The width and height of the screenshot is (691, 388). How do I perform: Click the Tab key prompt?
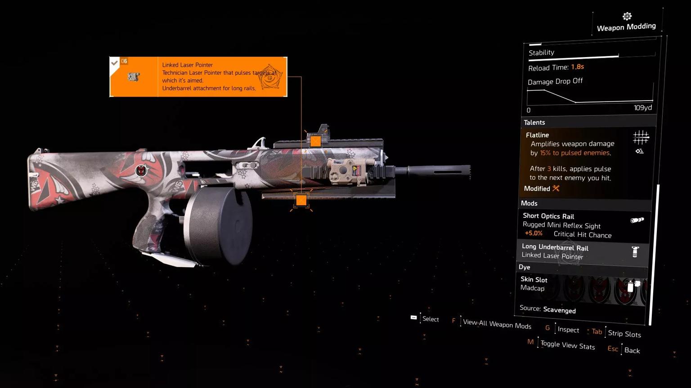(597, 331)
